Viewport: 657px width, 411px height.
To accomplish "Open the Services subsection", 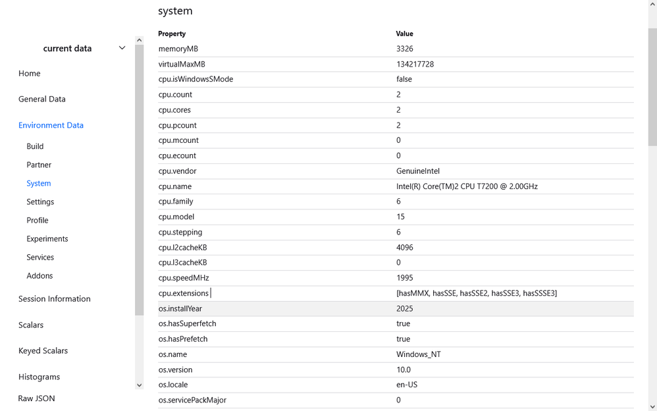I will (x=40, y=257).
